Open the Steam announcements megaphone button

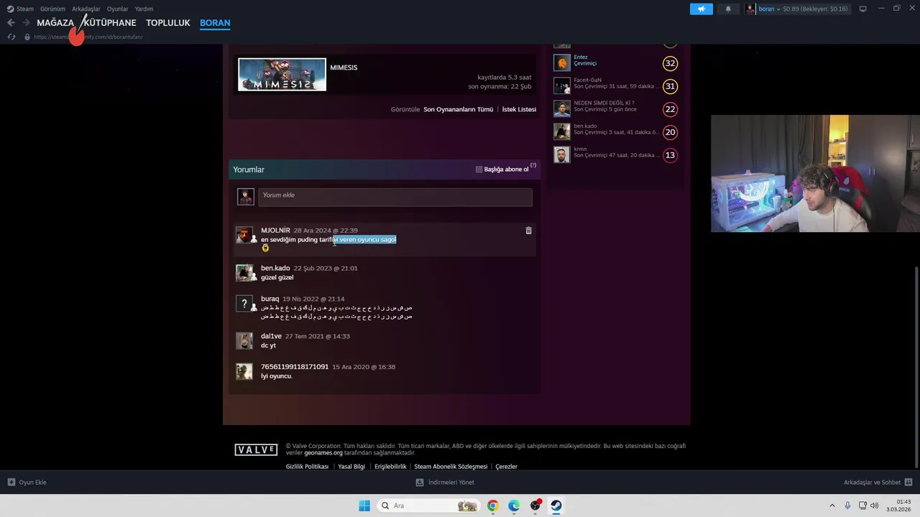[701, 9]
